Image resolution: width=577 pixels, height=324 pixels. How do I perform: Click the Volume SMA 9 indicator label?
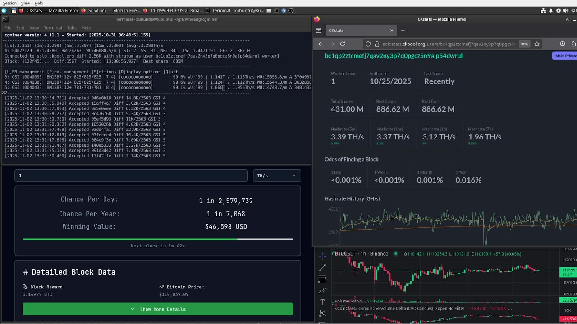click(348, 301)
